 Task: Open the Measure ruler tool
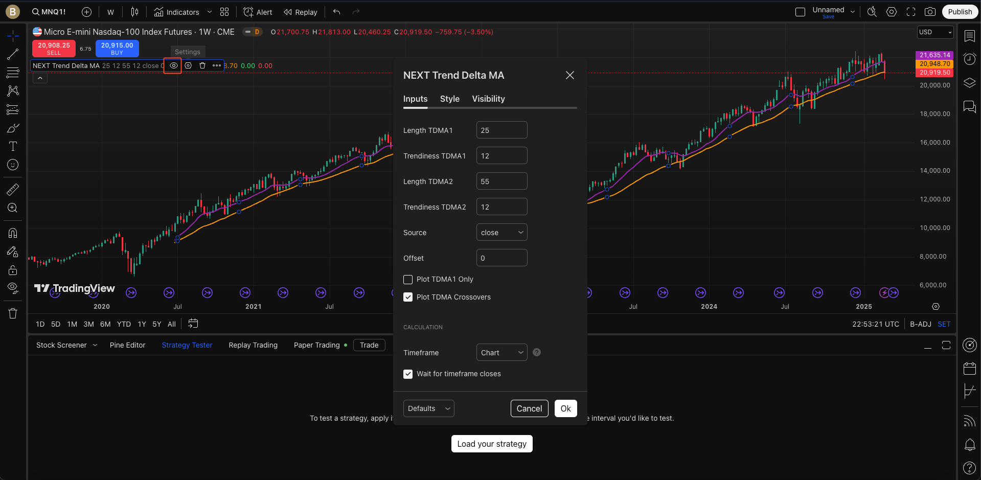pos(13,190)
